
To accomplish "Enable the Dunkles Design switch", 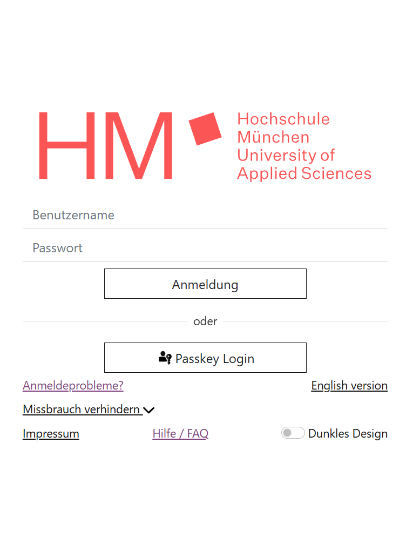I will tap(293, 433).
